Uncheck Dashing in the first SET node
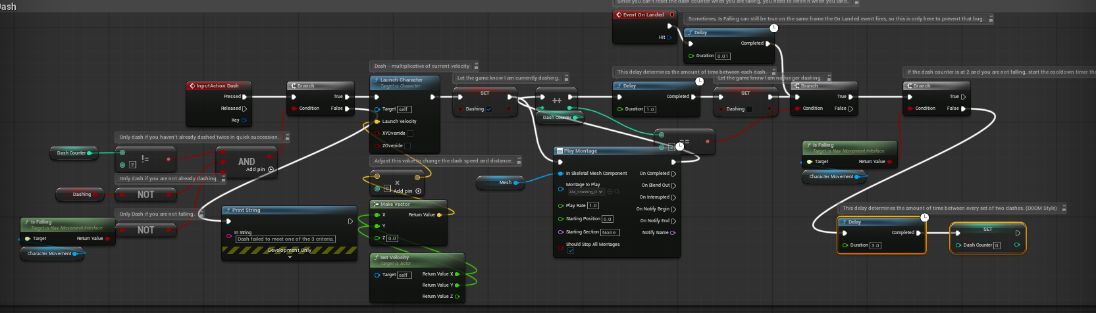Screen dimensions: 1096x313 489,109
